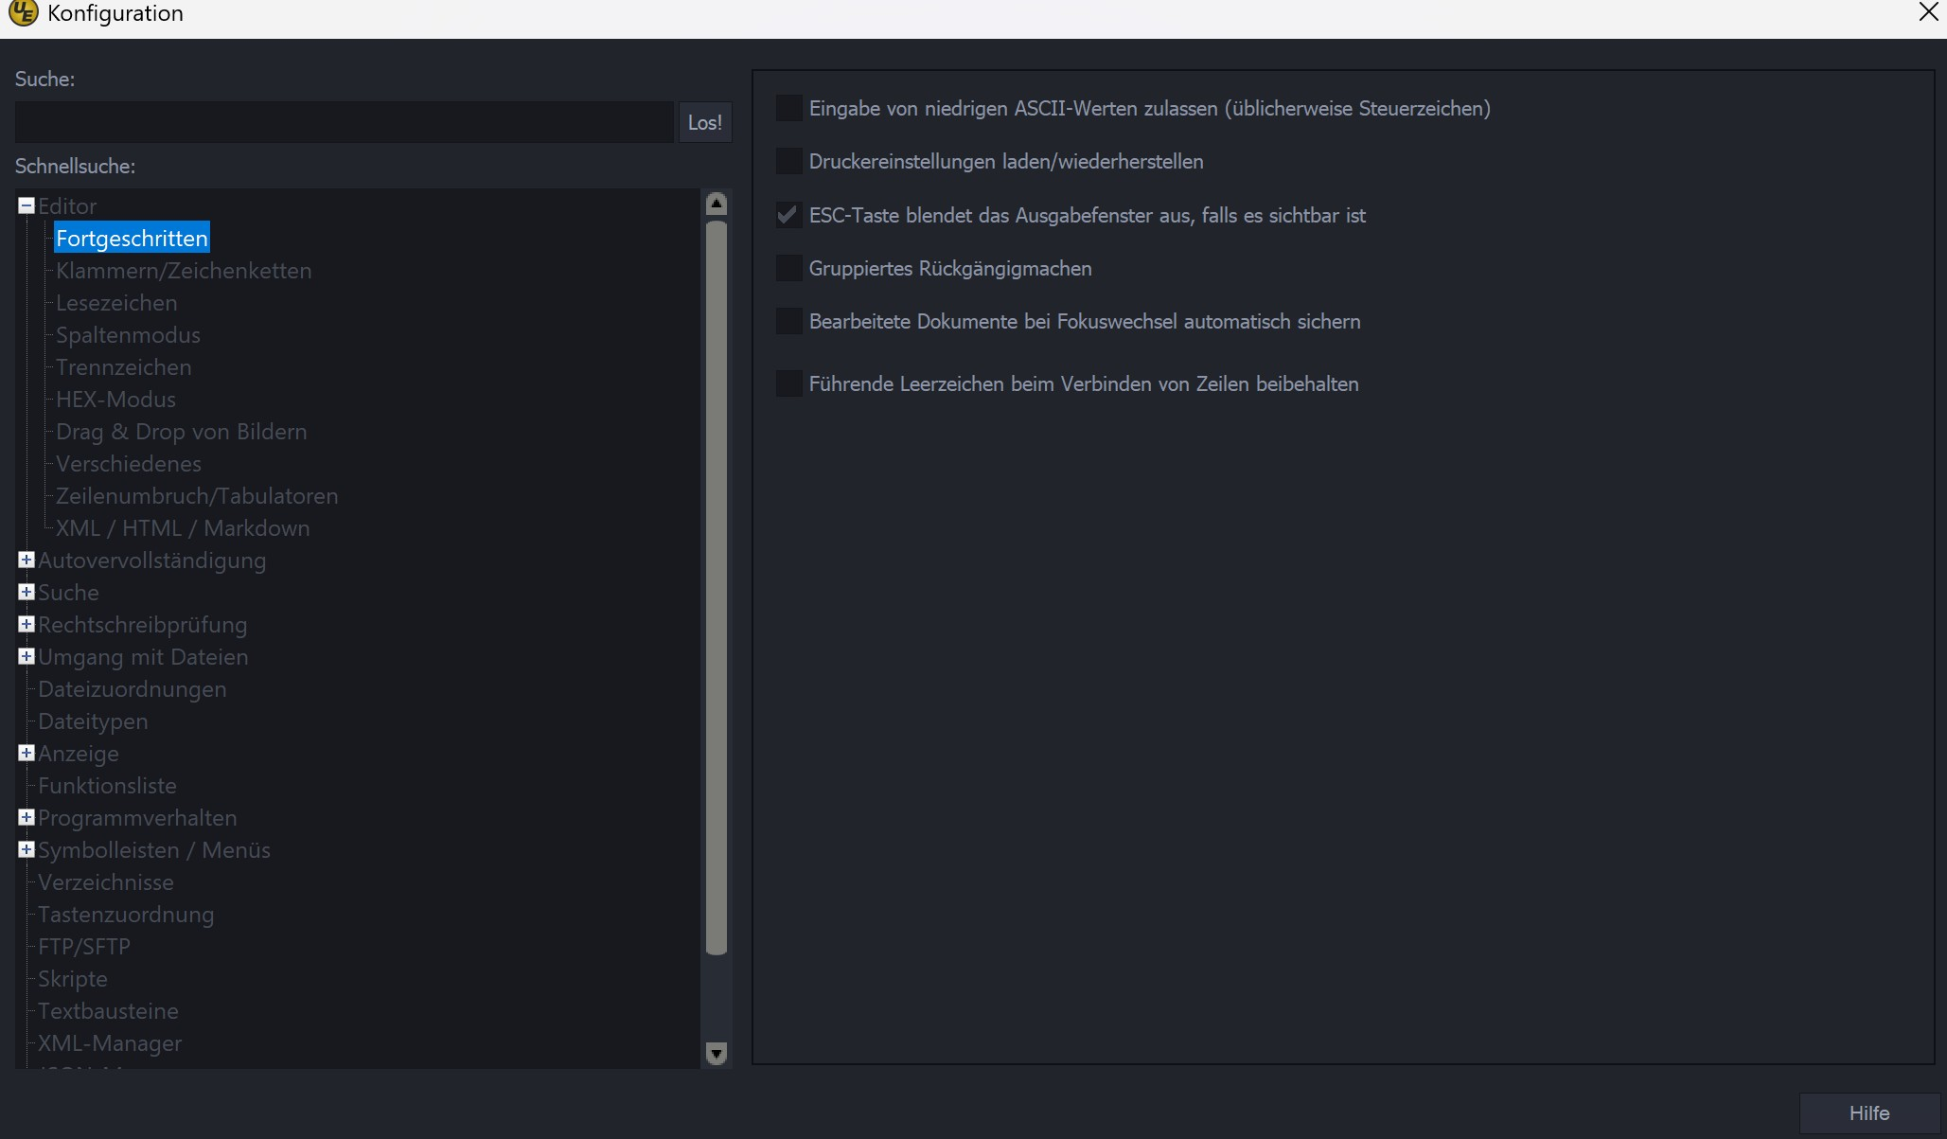
Task: Enable Führende Leerzeichen beibehalten checkbox
Action: click(788, 383)
